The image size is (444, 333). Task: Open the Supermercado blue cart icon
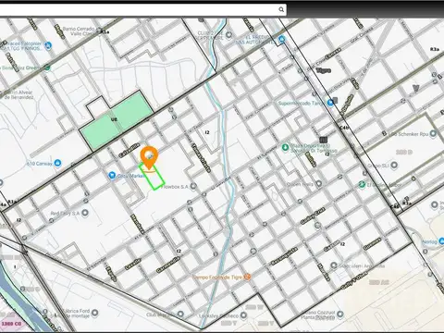tap(330, 103)
